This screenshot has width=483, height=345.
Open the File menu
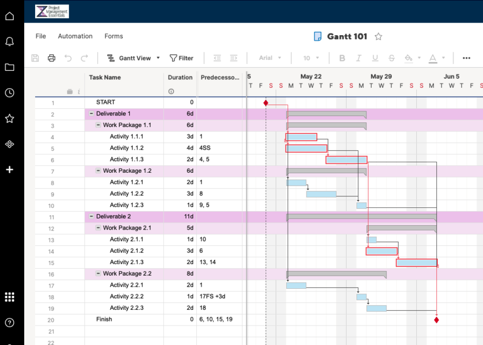click(40, 36)
